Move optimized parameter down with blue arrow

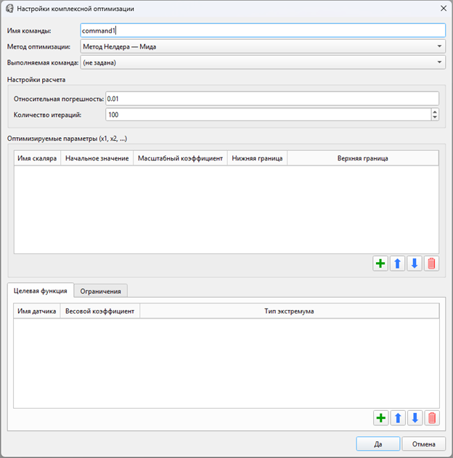pyautogui.click(x=415, y=263)
